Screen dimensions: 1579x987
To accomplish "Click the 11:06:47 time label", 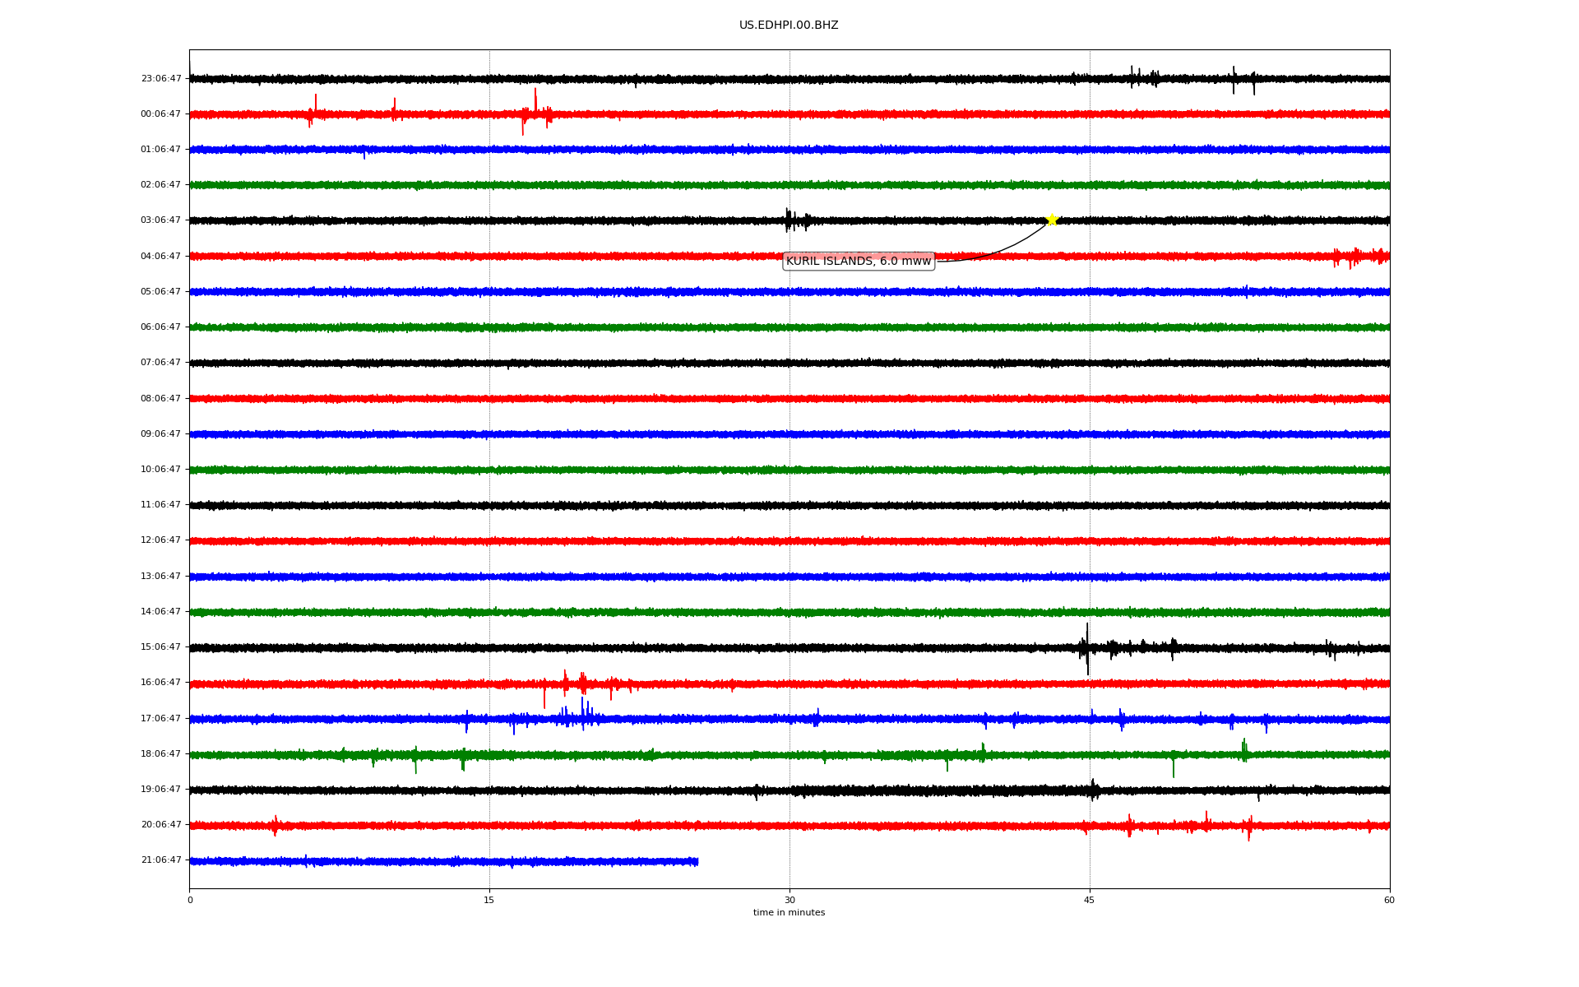I will pos(161,505).
